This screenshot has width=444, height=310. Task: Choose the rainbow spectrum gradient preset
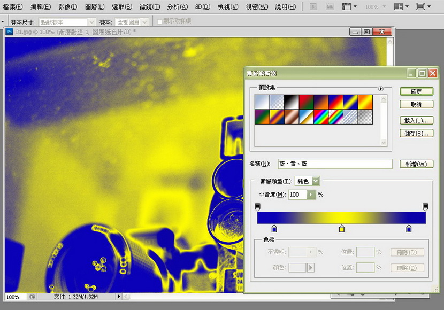[x=320, y=116]
